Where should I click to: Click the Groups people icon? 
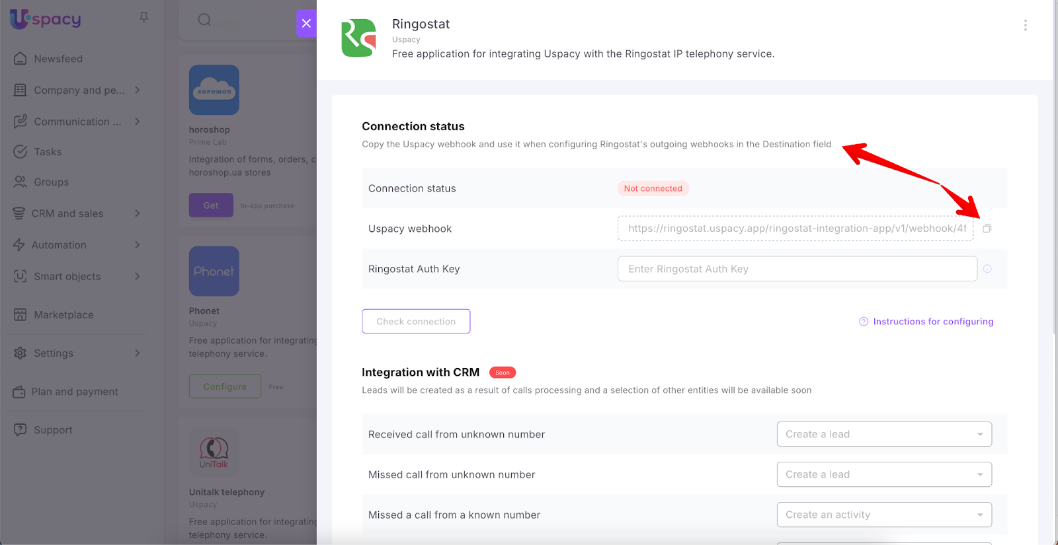(20, 182)
